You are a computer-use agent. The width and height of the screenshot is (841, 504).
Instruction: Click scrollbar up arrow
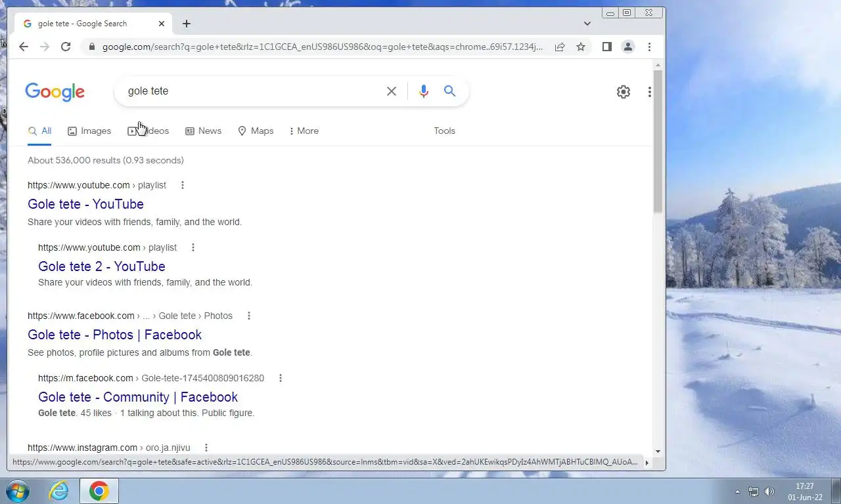658,65
